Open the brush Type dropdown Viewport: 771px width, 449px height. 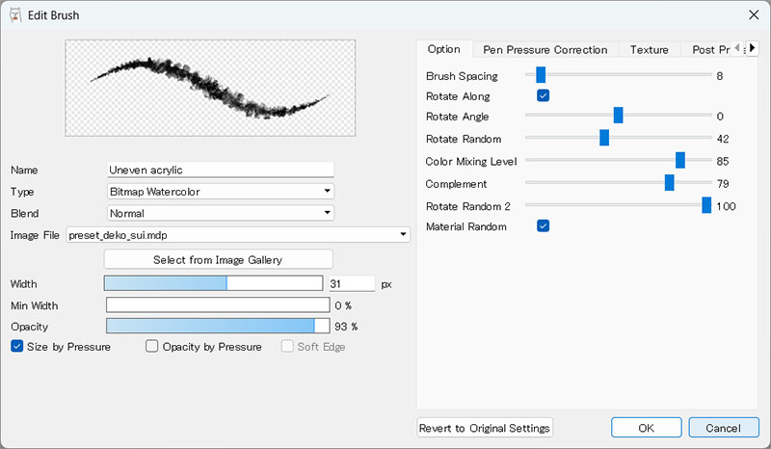221,191
